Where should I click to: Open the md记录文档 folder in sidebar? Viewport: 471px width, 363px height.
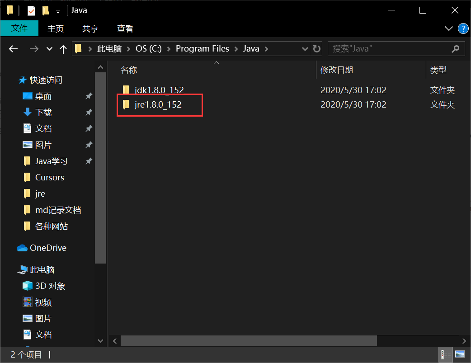tap(58, 210)
